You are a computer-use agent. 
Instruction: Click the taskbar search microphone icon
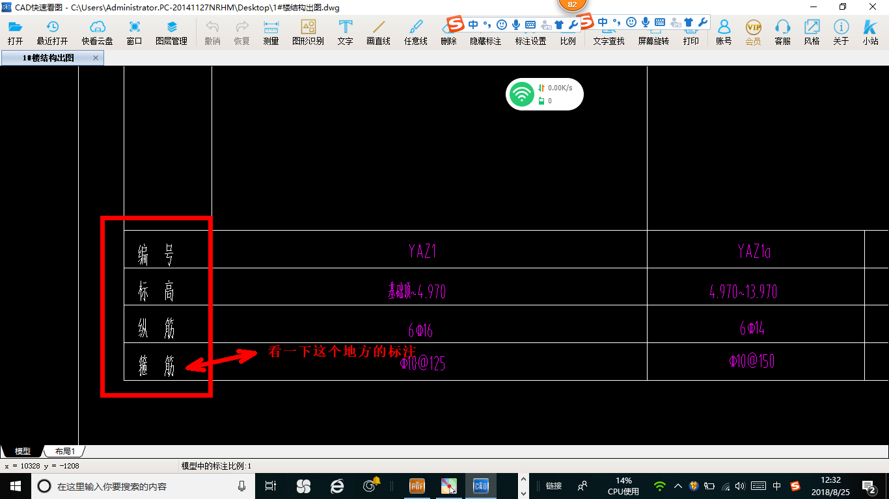242,486
